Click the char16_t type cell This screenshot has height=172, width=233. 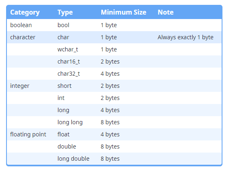coord(68,62)
